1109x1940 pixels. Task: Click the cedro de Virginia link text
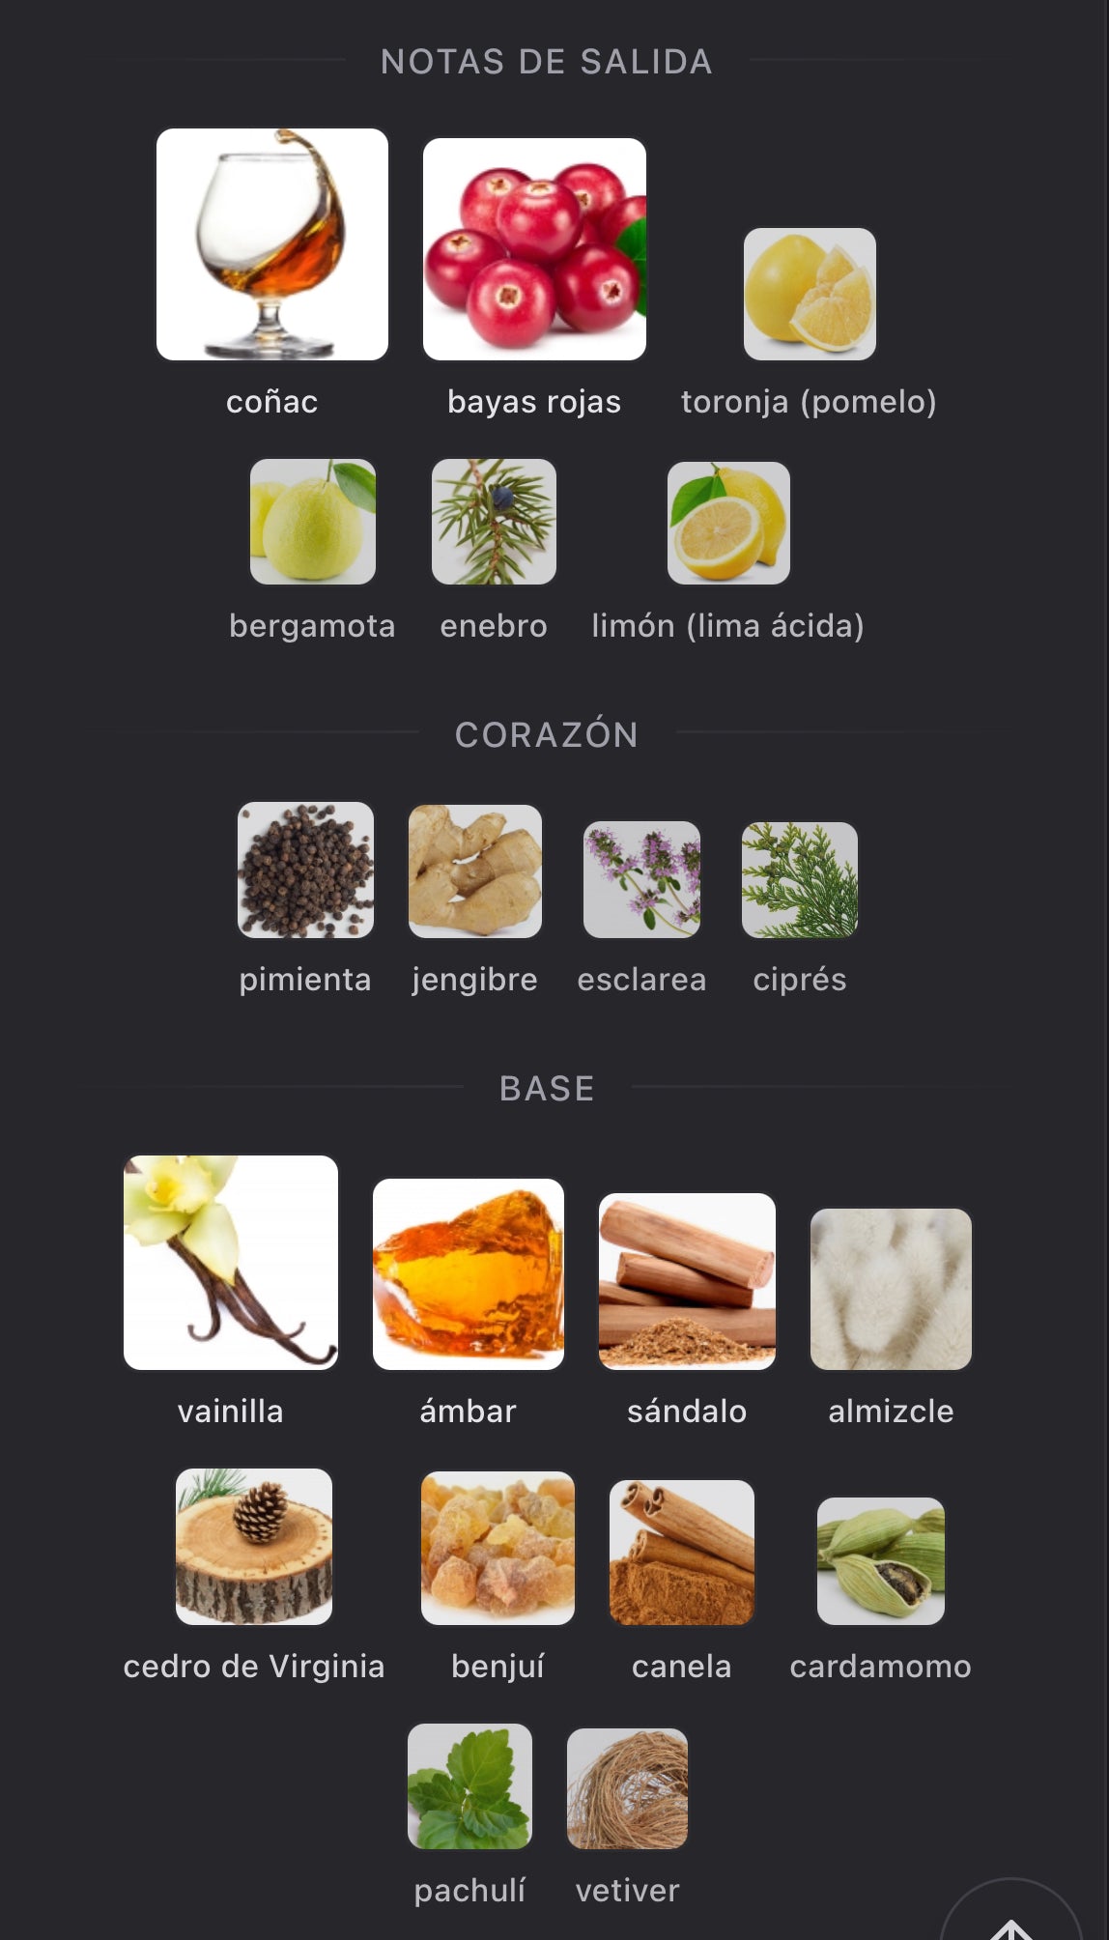click(x=254, y=1667)
